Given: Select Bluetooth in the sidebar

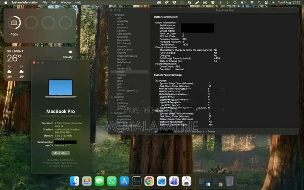Looking at the screenshot, I should [x=122, y=28].
